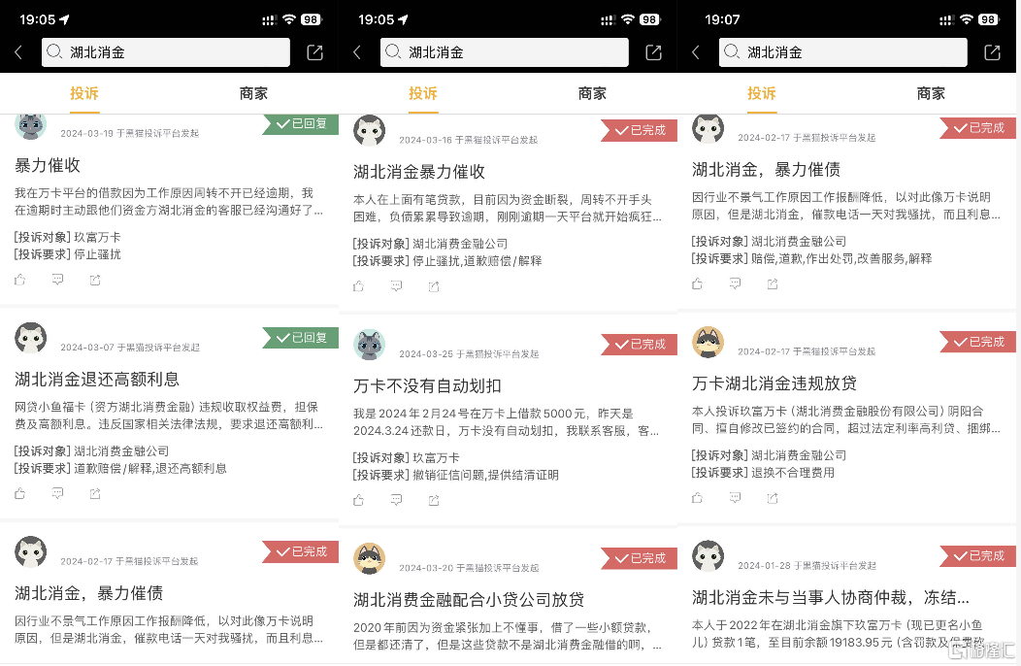This screenshot has width=1021, height=666.
Task: Open complaint 湖北消金未与当事人协商仲裁，冻结
Action: [x=830, y=598]
